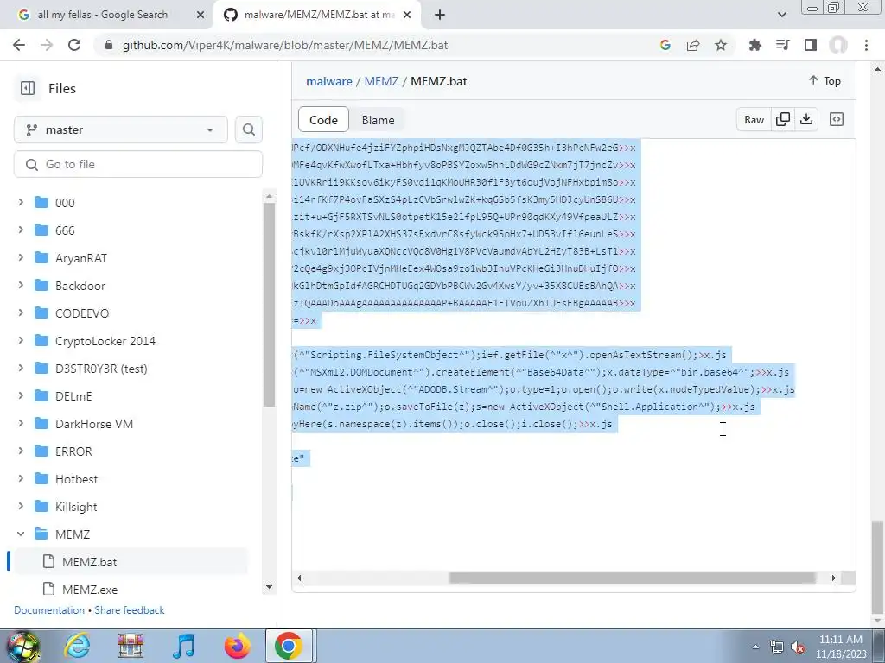This screenshot has height=663, width=885.
Task: Open the Documentation link
Action: (x=49, y=610)
